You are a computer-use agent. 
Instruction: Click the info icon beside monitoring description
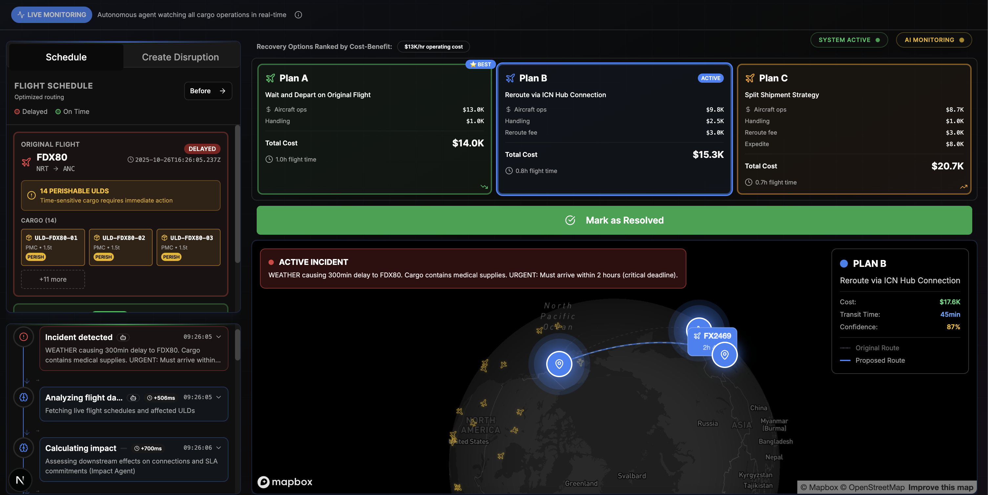pos(298,14)
